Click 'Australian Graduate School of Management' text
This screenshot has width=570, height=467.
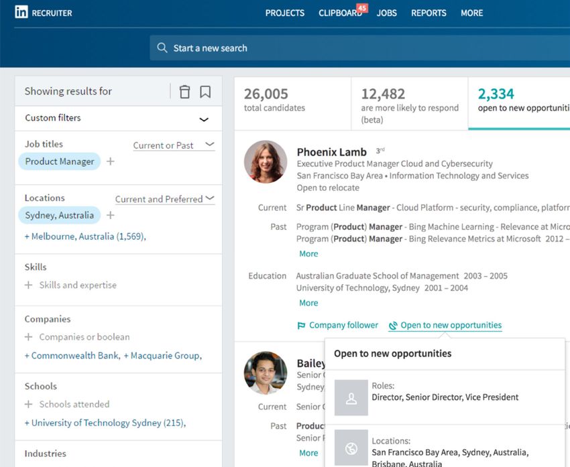click(x=378, y=276)
